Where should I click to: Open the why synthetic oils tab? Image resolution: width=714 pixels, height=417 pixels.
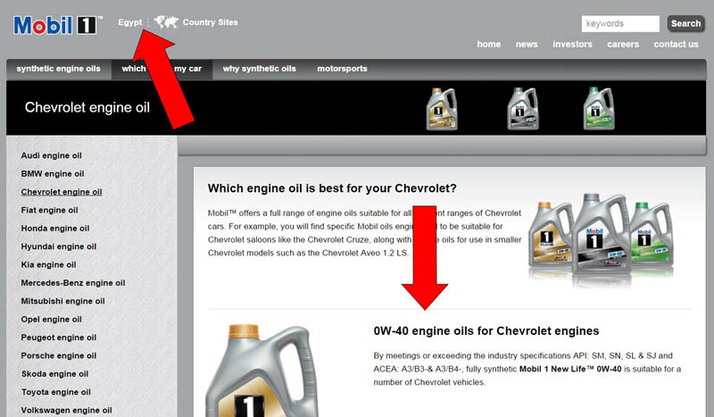259,69
